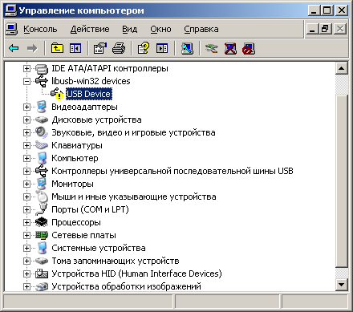Open the Консоль menu
This screenshot has width=353, height=312.
40,29
